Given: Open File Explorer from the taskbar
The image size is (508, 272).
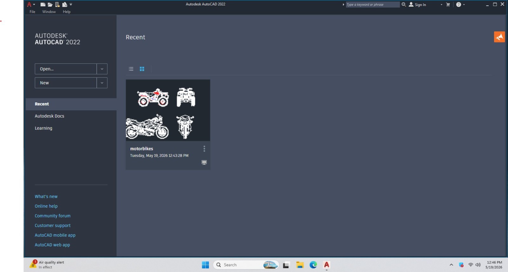Looking at the screenshot, I should (300, 265).
